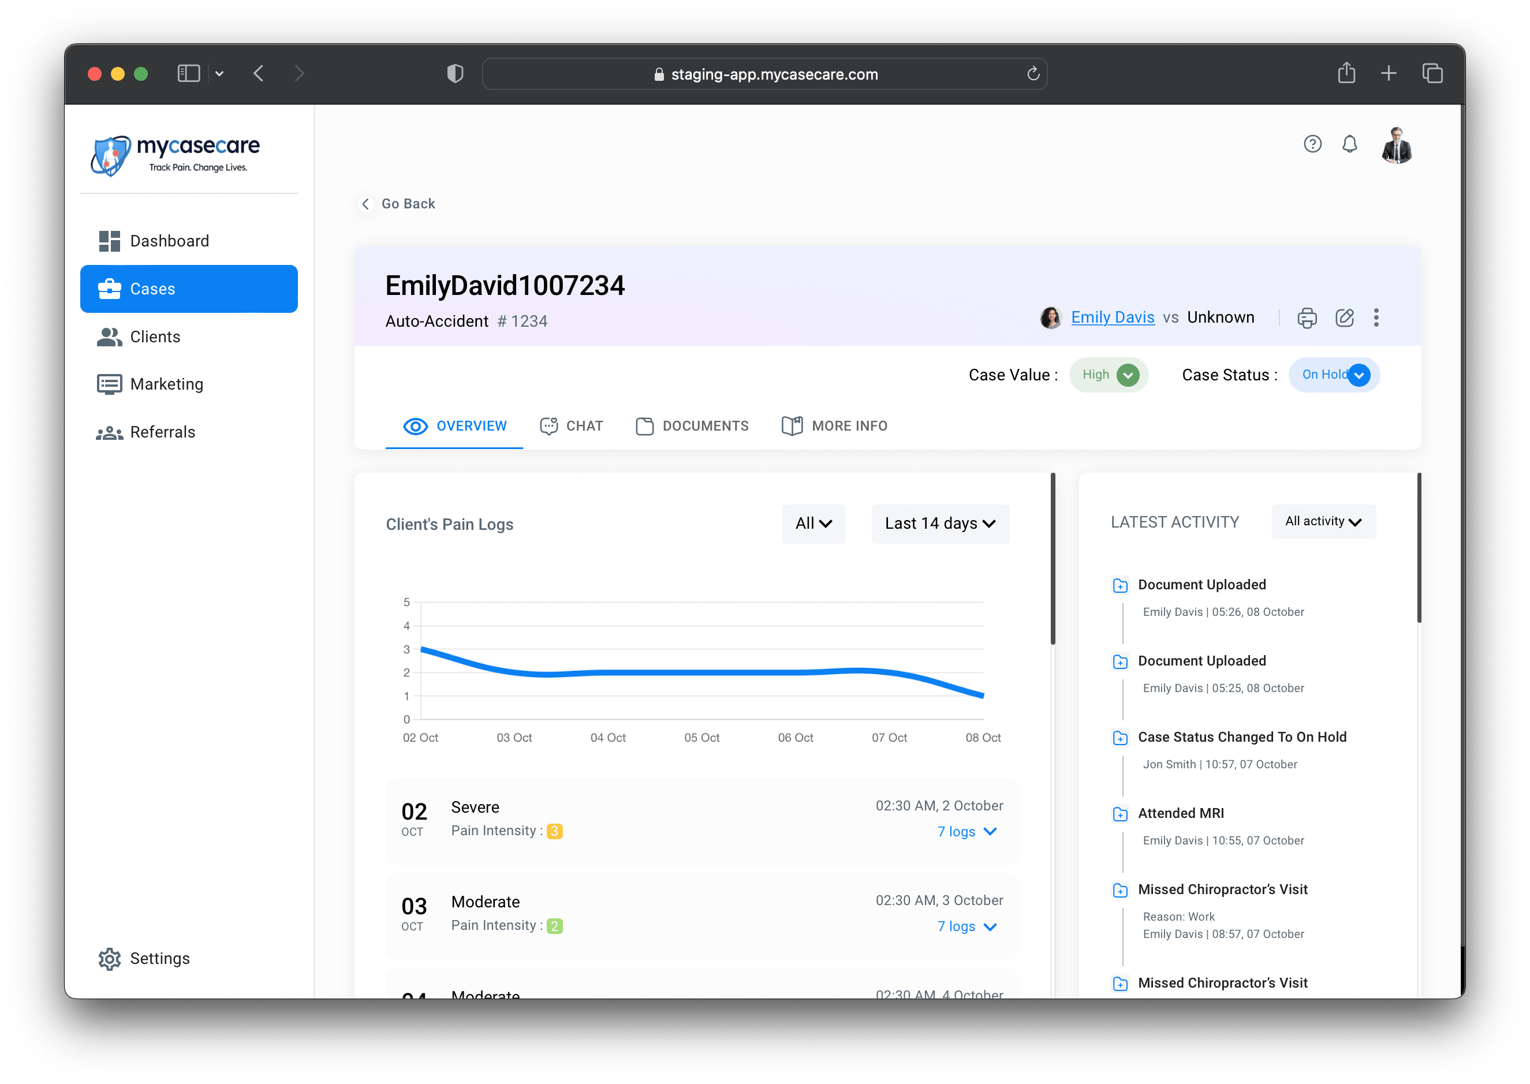Click icon beside first Missed Chiropractor's Visit
This screenshot has width=1530, height=1084.
pos(1120,889)
